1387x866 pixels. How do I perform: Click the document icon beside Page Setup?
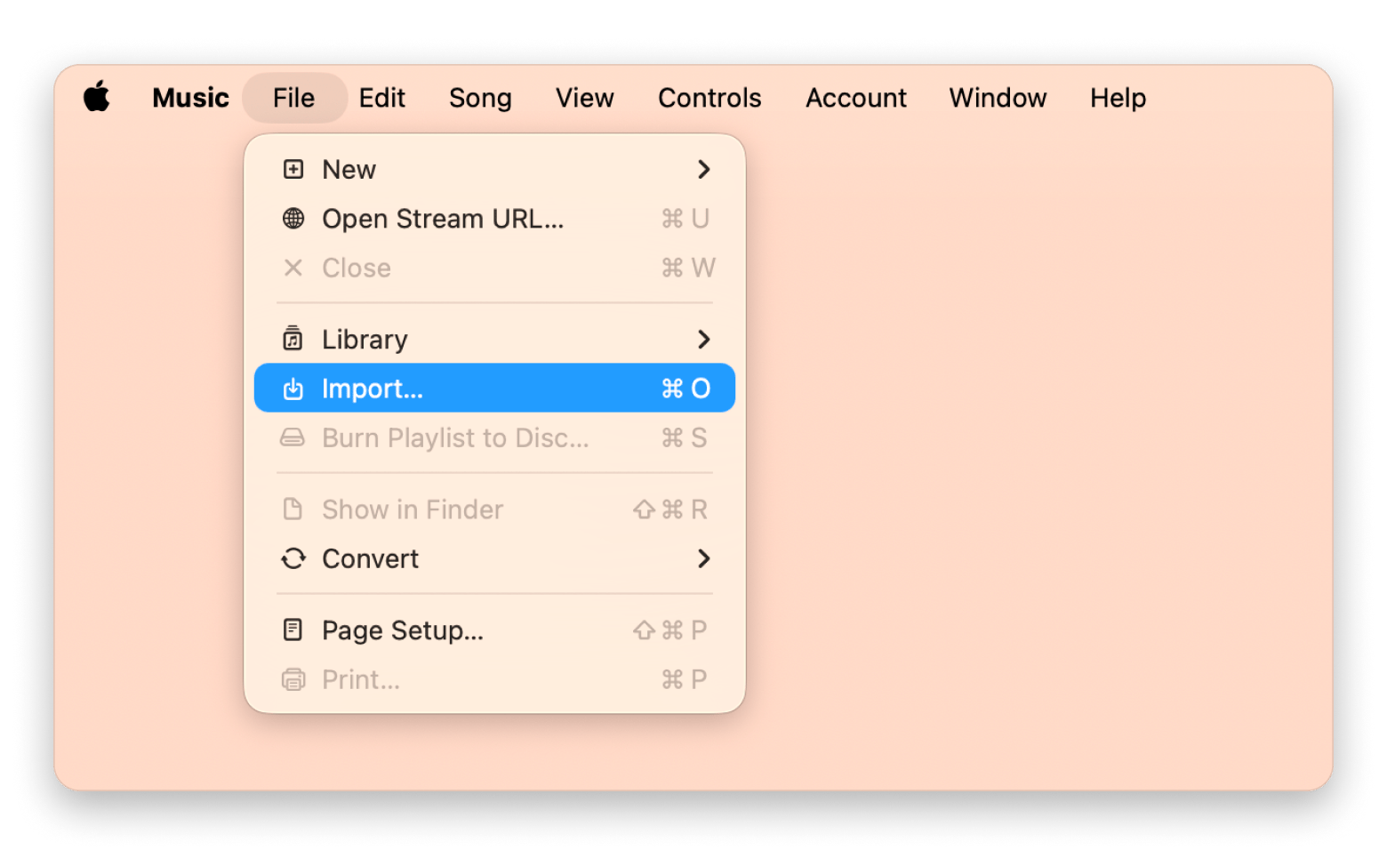click(293, 629)
